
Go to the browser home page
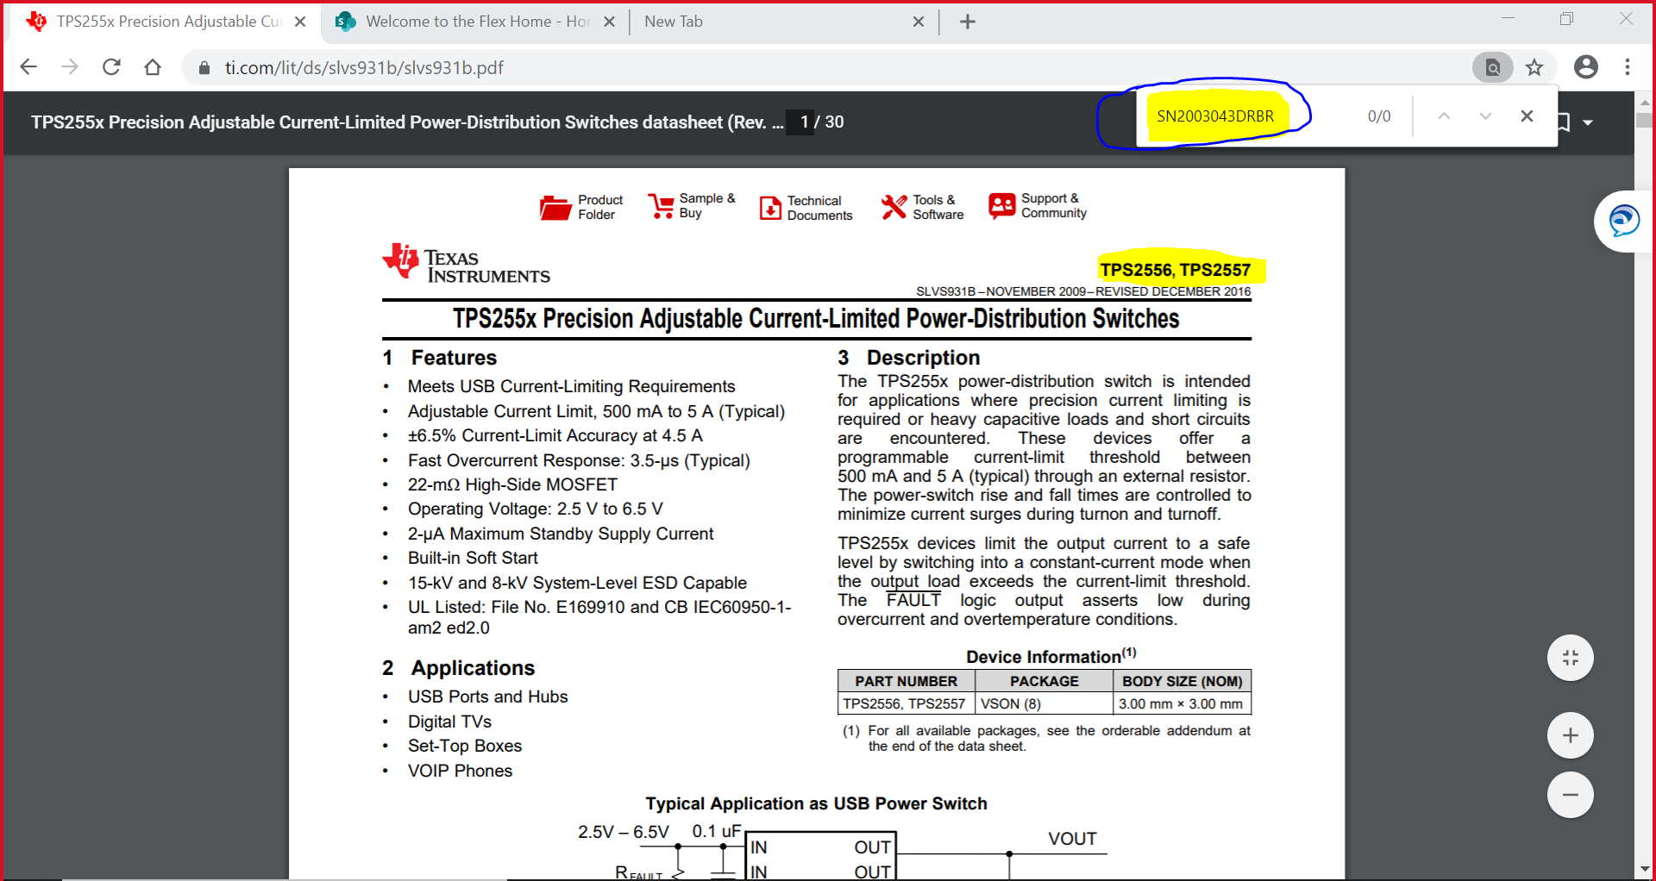[x=153, y=67]
